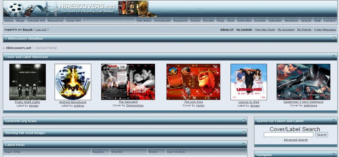Click the Log Out link
Viewport: 339px width, 157px height.
(x=41, y=30)
